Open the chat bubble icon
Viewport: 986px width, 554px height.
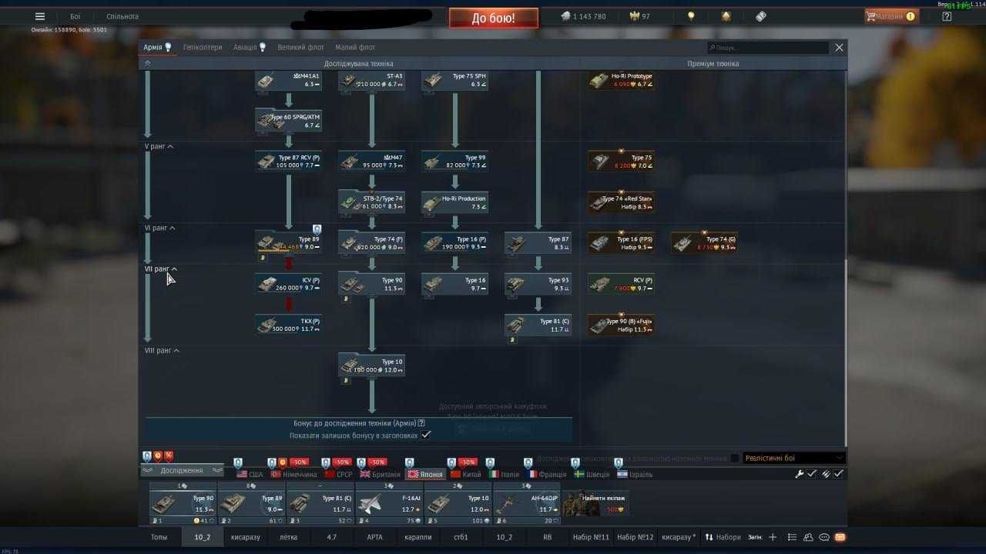[x=824, y=537]
